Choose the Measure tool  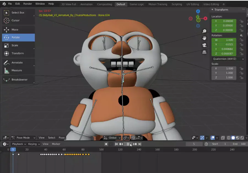pos(18,70)
